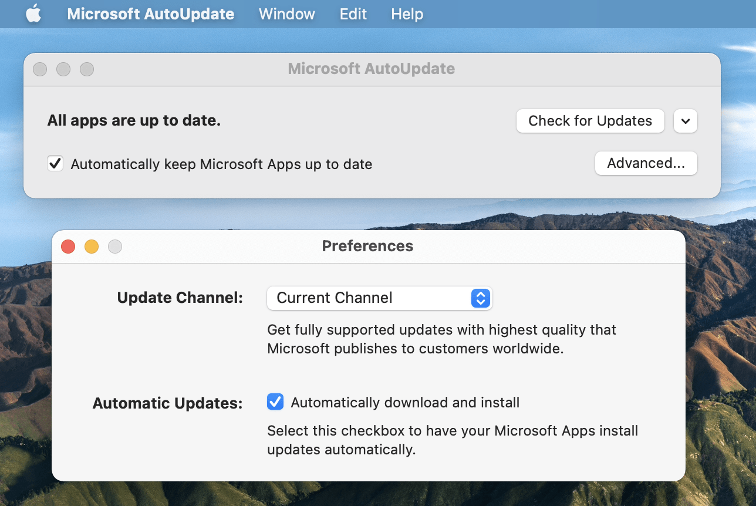Open Advanced settings
Viewport: 756px width, 506px height.
point(646,163)
